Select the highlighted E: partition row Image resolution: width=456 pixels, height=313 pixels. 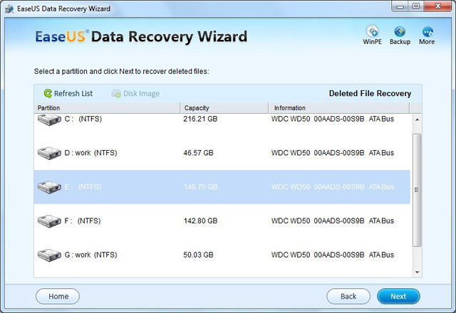point(222,187)
